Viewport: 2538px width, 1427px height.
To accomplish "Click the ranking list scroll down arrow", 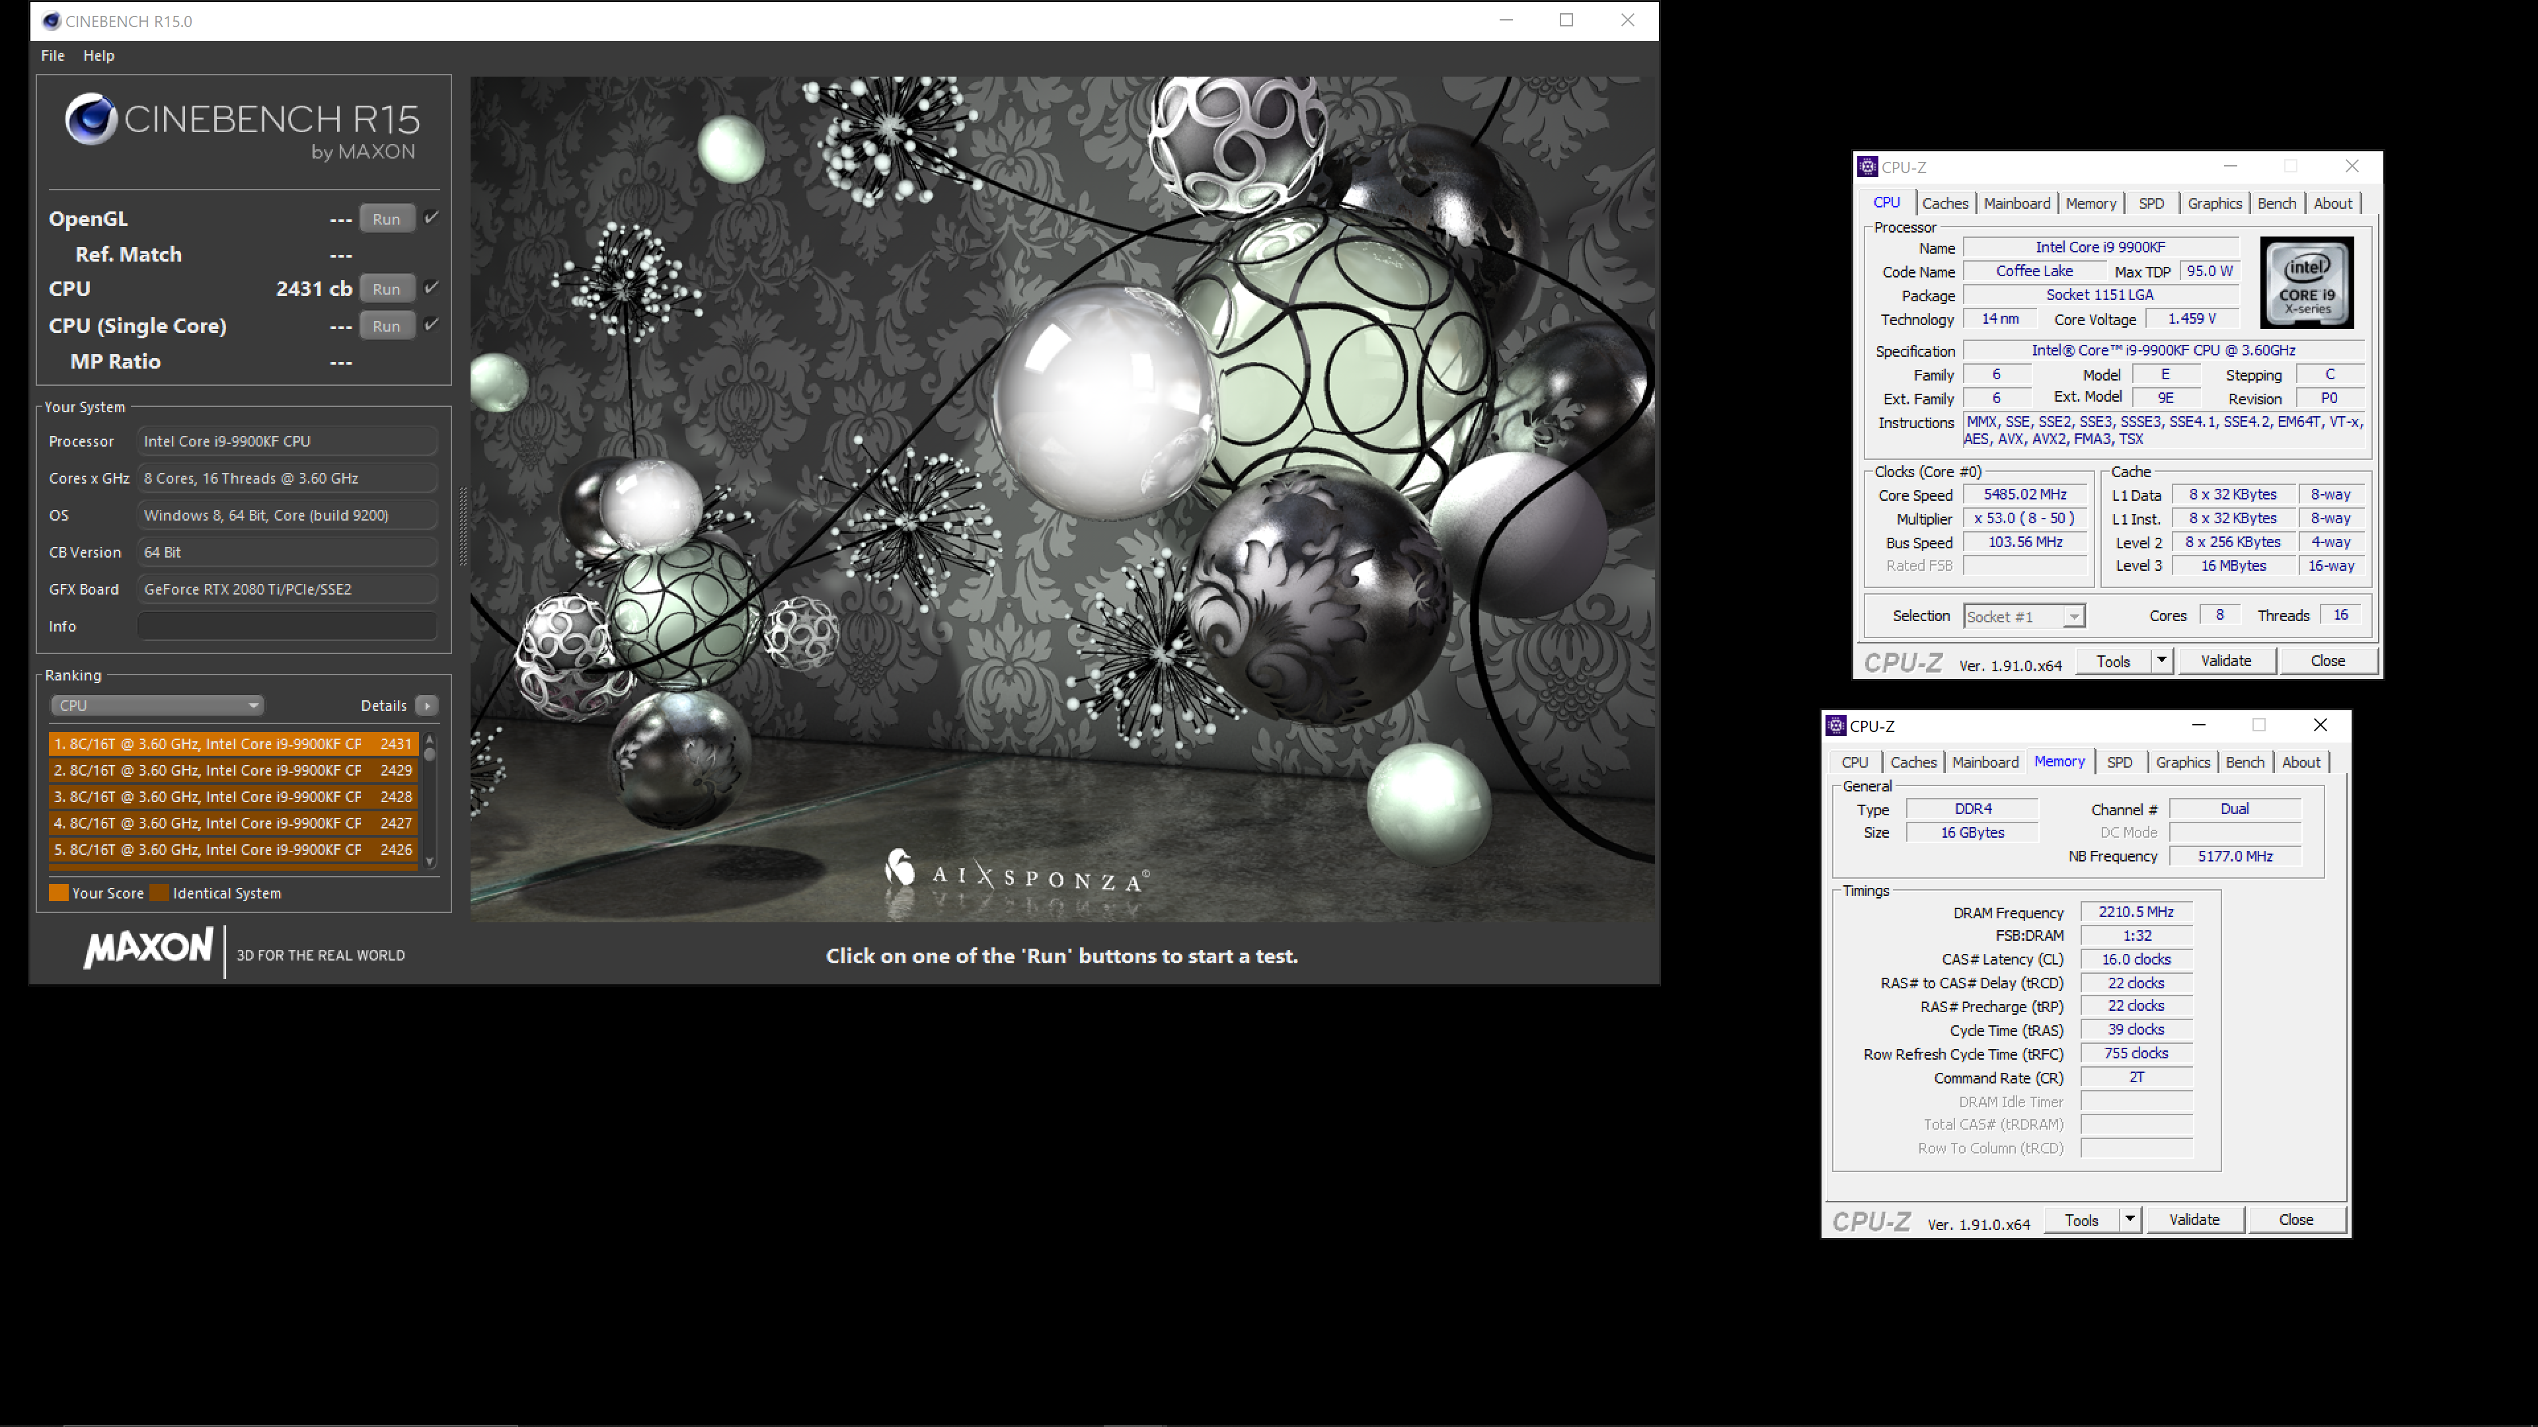I will pyautogui.click(x=430, y=863).
